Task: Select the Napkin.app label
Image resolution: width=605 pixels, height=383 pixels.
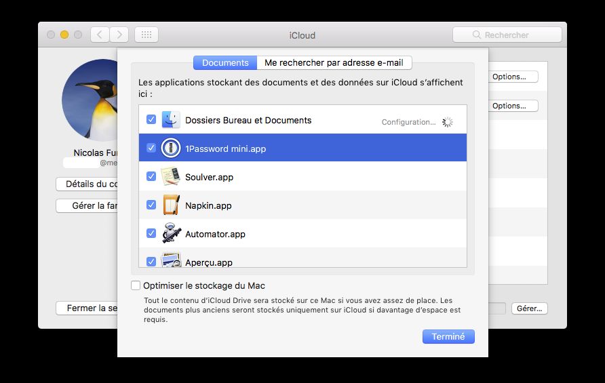Action: [208, 205]
